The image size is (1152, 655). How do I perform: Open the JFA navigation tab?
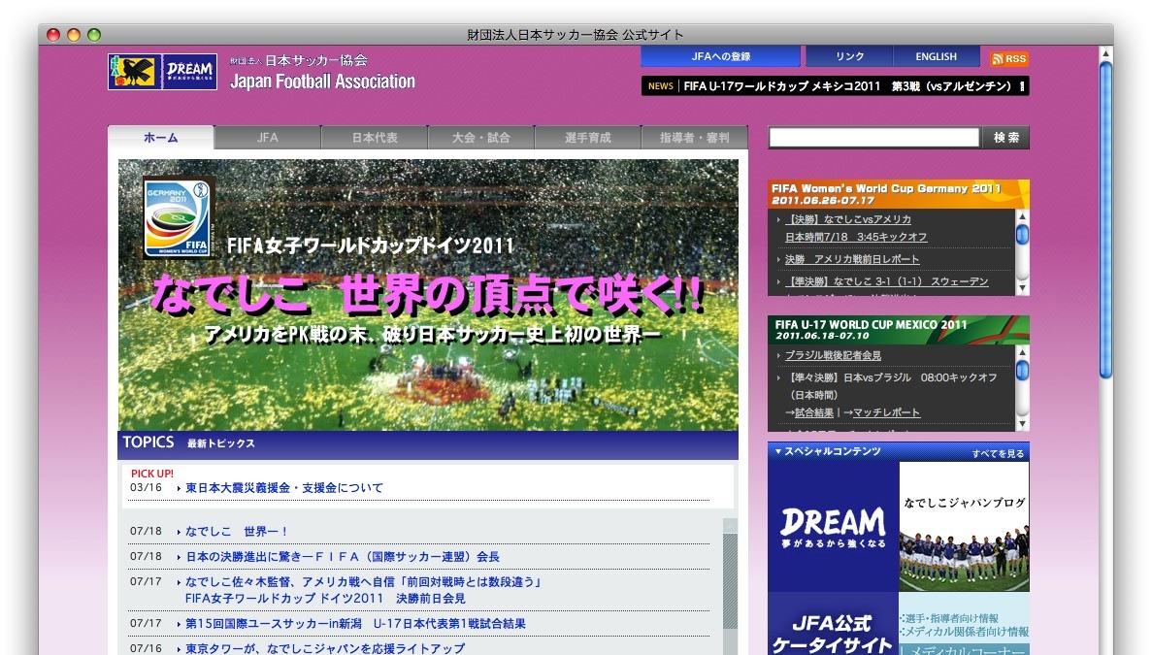(x=268, y=138)
